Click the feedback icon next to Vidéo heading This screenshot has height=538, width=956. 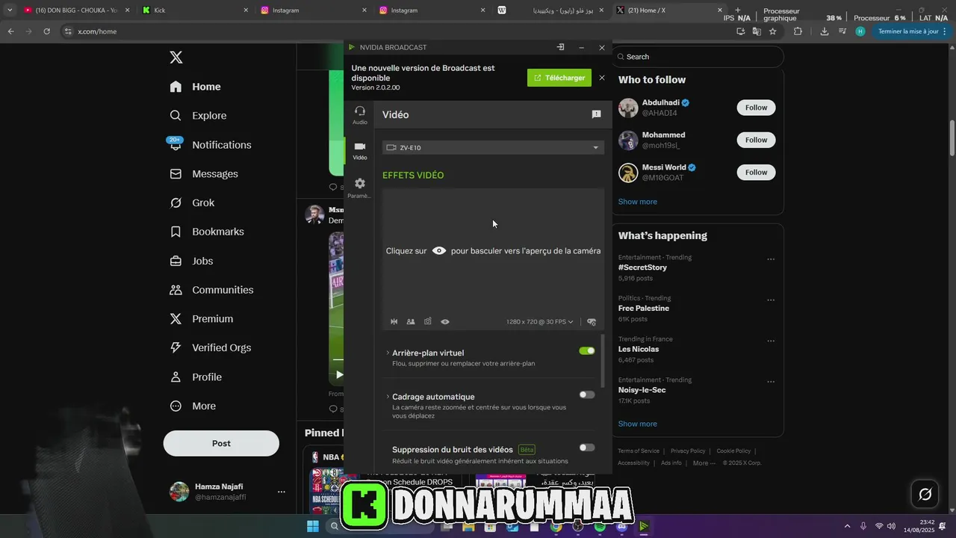click(x=596, y=114)
